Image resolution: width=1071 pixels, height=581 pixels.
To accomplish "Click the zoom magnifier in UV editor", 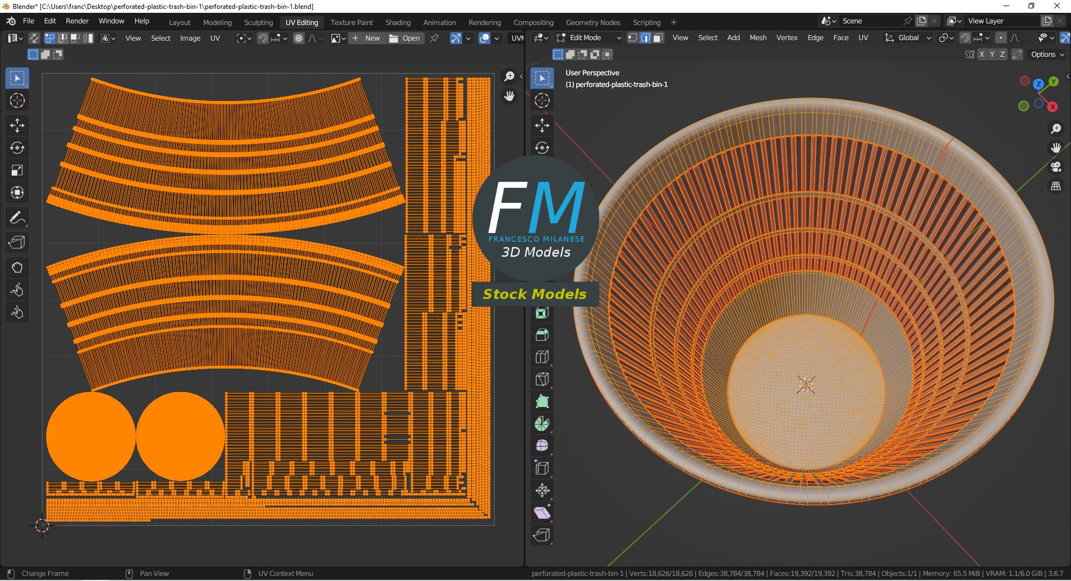I will (x=509, y=76).
